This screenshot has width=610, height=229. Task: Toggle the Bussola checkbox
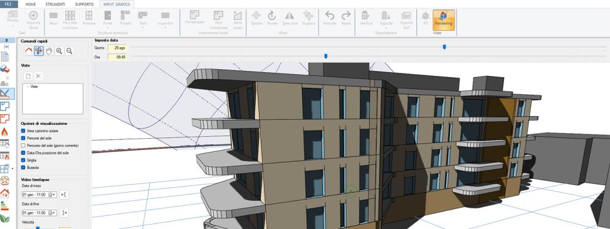coord(23,168)
